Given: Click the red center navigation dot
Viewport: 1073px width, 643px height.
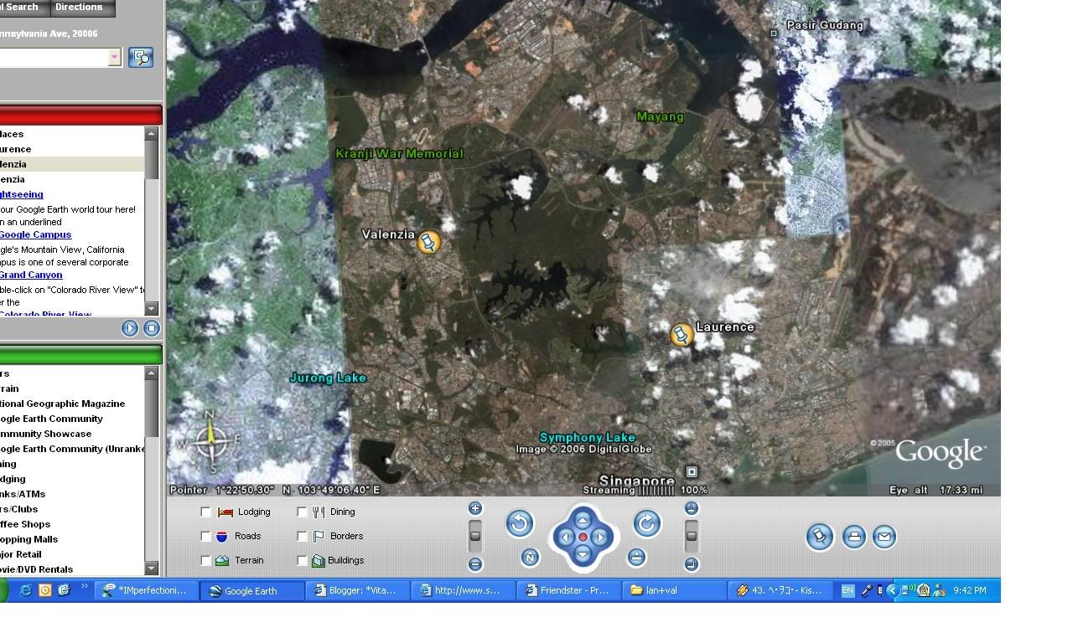Looking at the screenshot, I should (x=583, y=537).
